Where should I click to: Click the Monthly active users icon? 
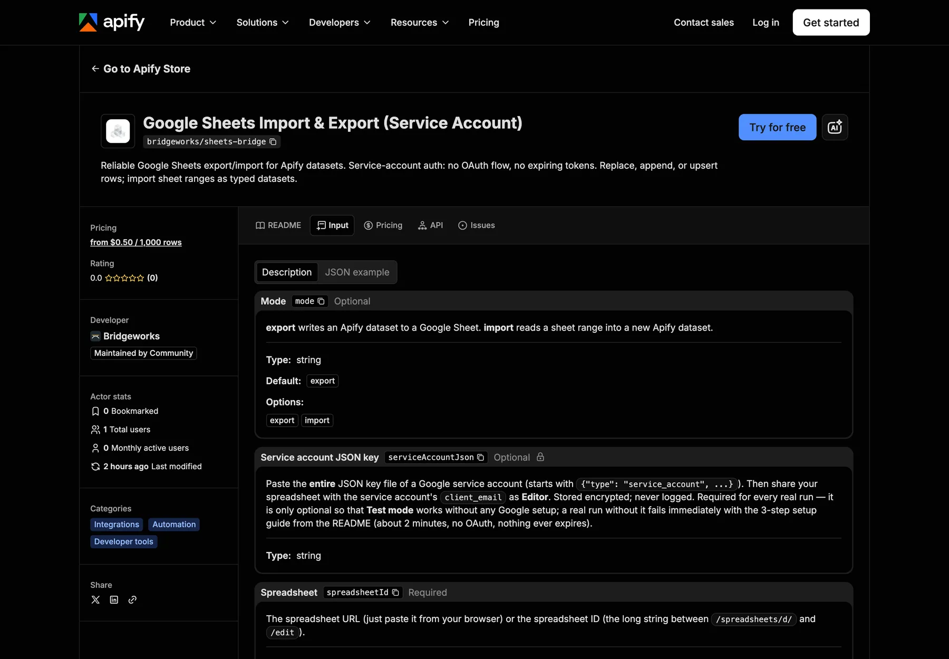[x=95, y=448]
